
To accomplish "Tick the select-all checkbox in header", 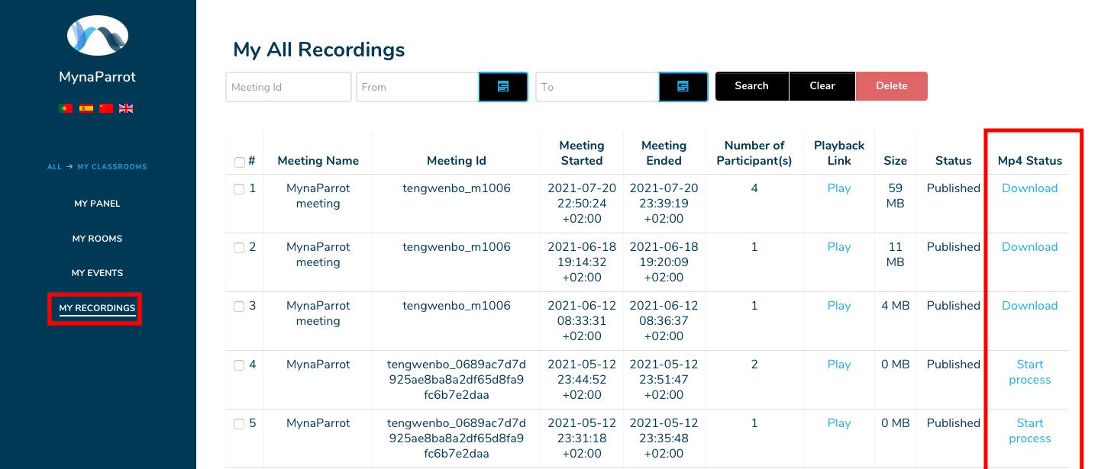I will point(239,162).
